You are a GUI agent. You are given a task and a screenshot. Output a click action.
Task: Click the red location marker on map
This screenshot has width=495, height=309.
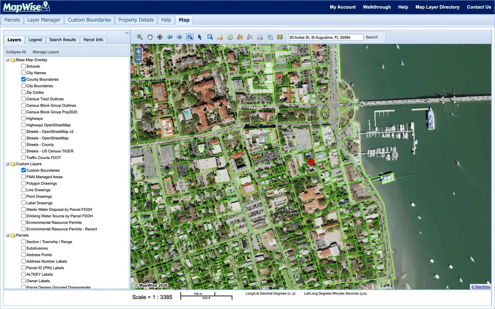[311, 162]
